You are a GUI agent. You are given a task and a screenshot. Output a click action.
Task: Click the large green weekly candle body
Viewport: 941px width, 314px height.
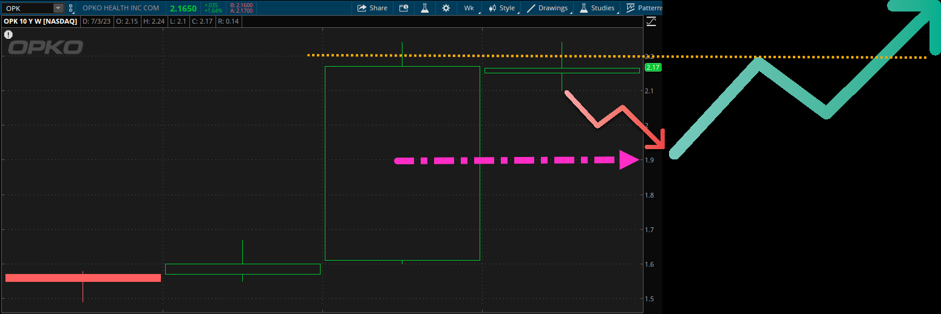403,163
